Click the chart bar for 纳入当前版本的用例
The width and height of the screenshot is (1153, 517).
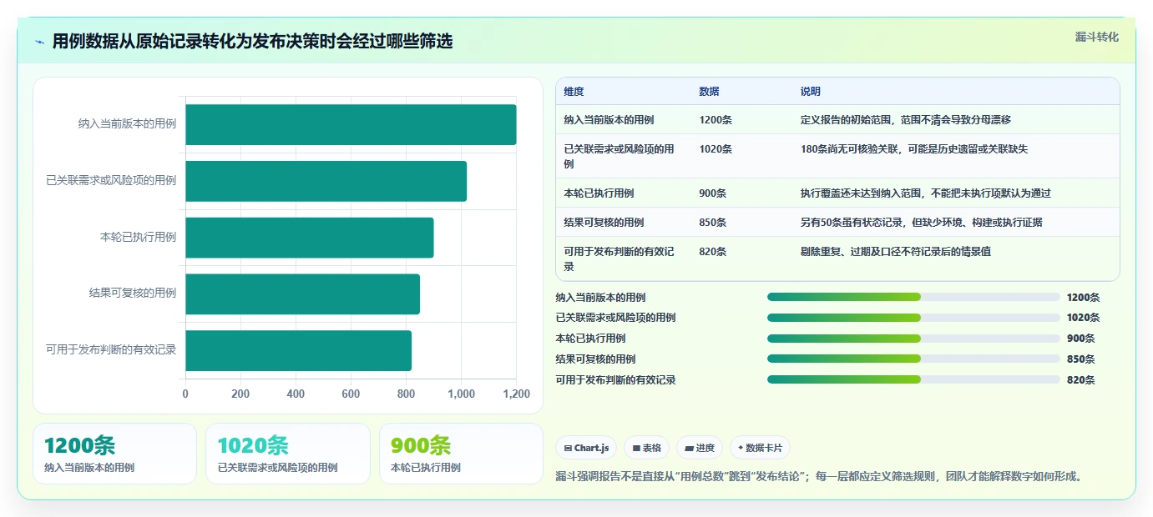point(351,124)
